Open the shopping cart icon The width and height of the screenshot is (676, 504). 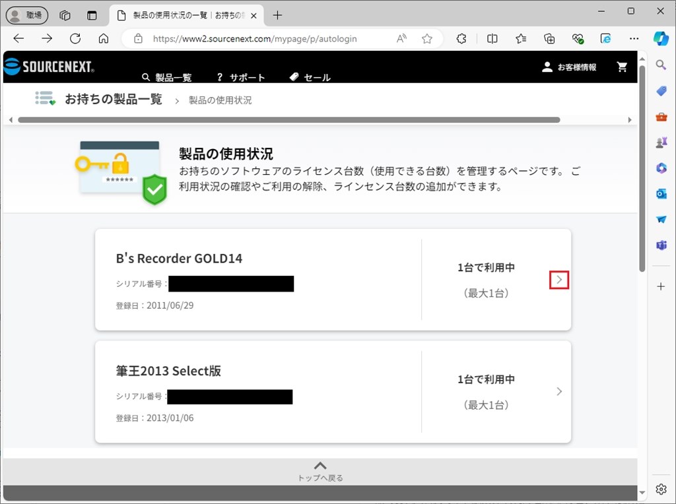622,67
